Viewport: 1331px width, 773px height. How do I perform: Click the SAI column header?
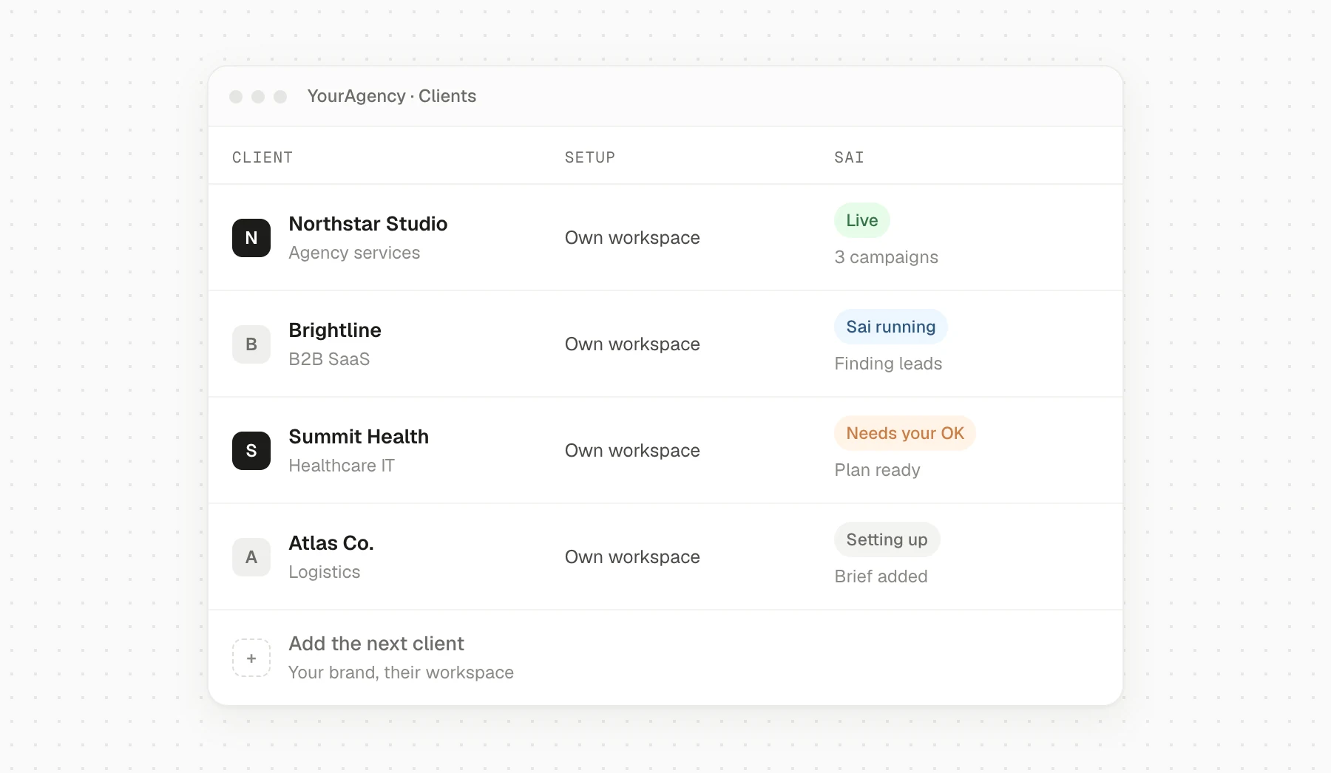pyautogui.click(x=849, y=157)
